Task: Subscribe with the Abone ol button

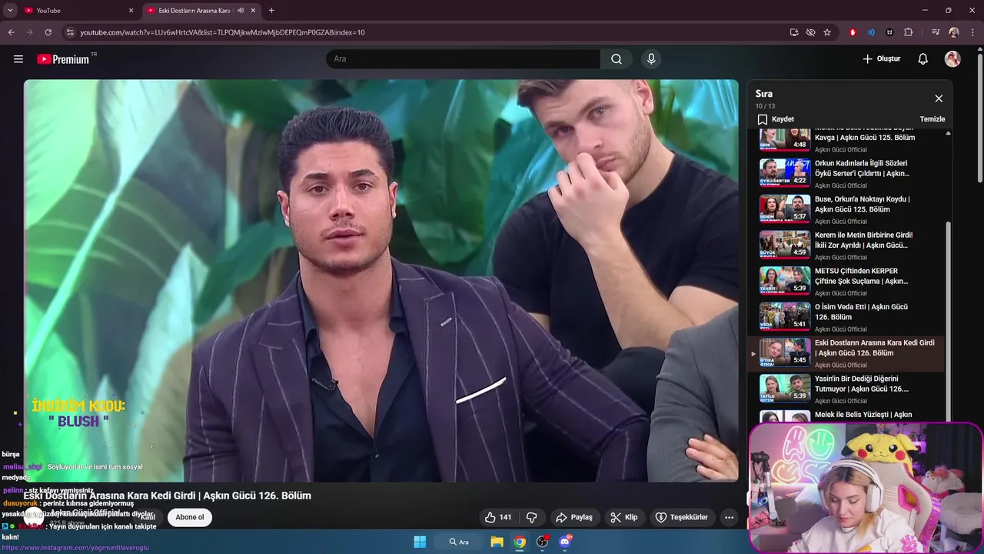Action: pyautogui.click(x=190, y=517)
